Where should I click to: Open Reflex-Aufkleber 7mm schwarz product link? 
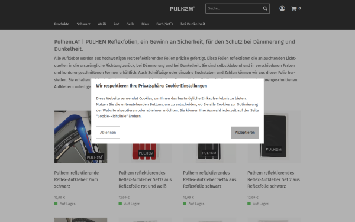tap(76, 179)
